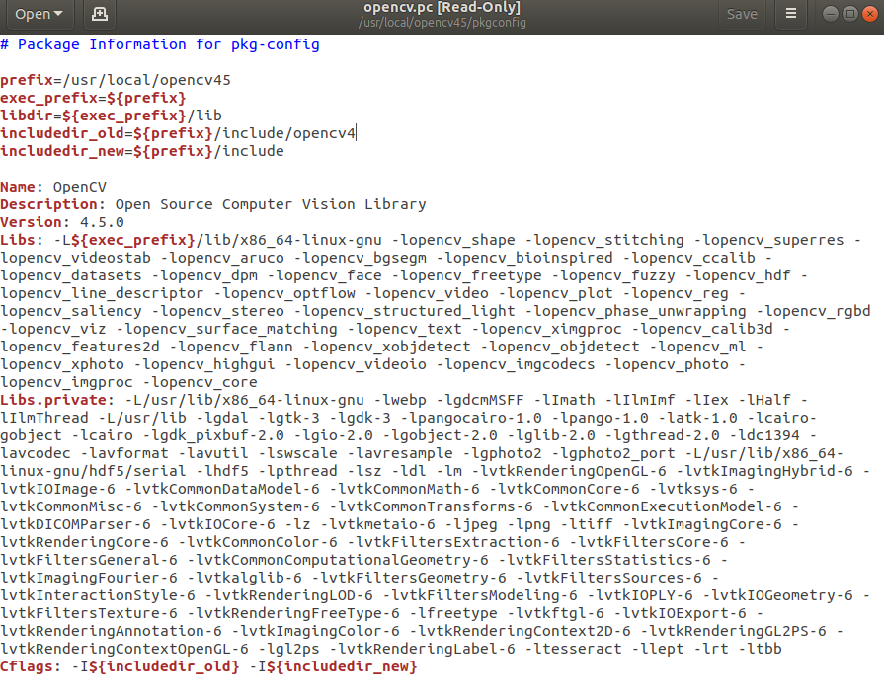Click the -lopencv_stitching entry
The height and width of the screenshot is (700, 884).
[x=604, y=240]
